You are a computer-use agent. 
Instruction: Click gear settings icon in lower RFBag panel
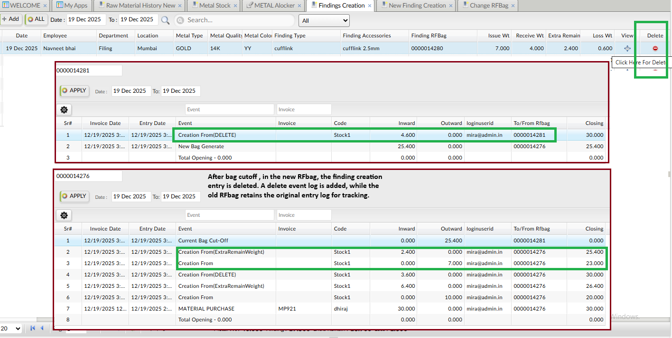pos(64,215)
